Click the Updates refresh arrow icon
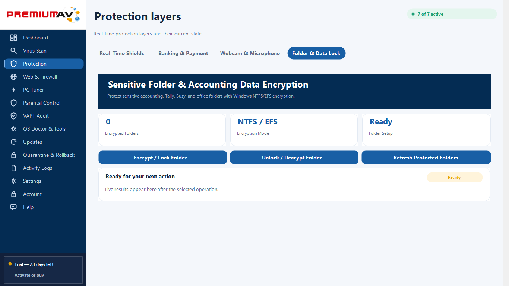This screenshot has height=286, width=509. (x=14, y=142)
